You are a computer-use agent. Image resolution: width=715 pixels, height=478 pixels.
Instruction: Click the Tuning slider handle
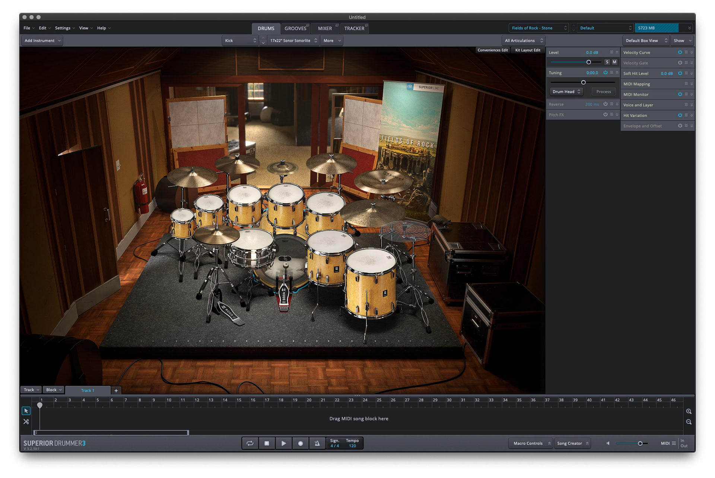[583, 82]
